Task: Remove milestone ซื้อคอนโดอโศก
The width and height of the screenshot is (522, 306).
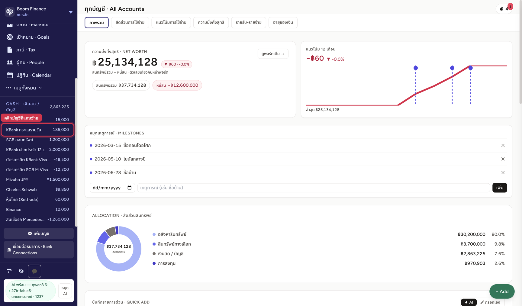Action: [x=503, y=145]
